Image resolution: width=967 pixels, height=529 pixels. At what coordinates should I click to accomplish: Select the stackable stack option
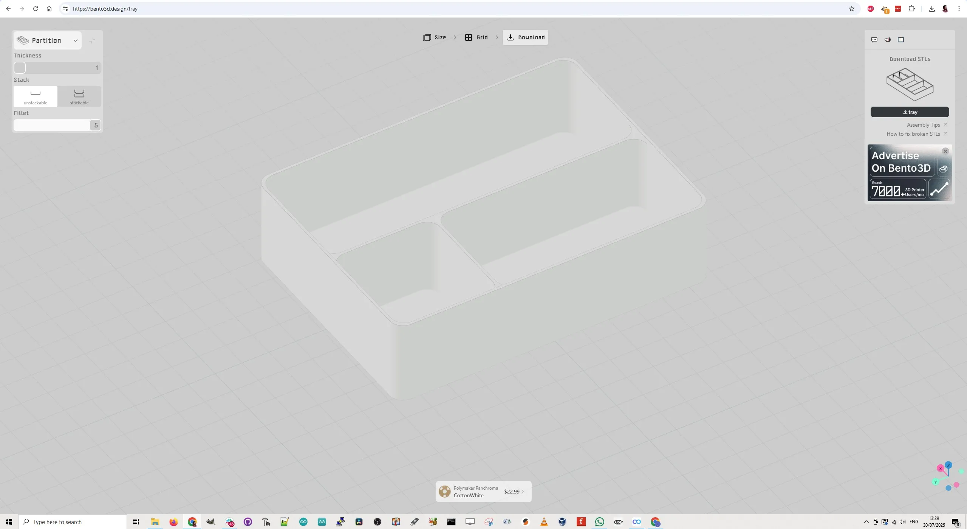(x=79, y=96)
